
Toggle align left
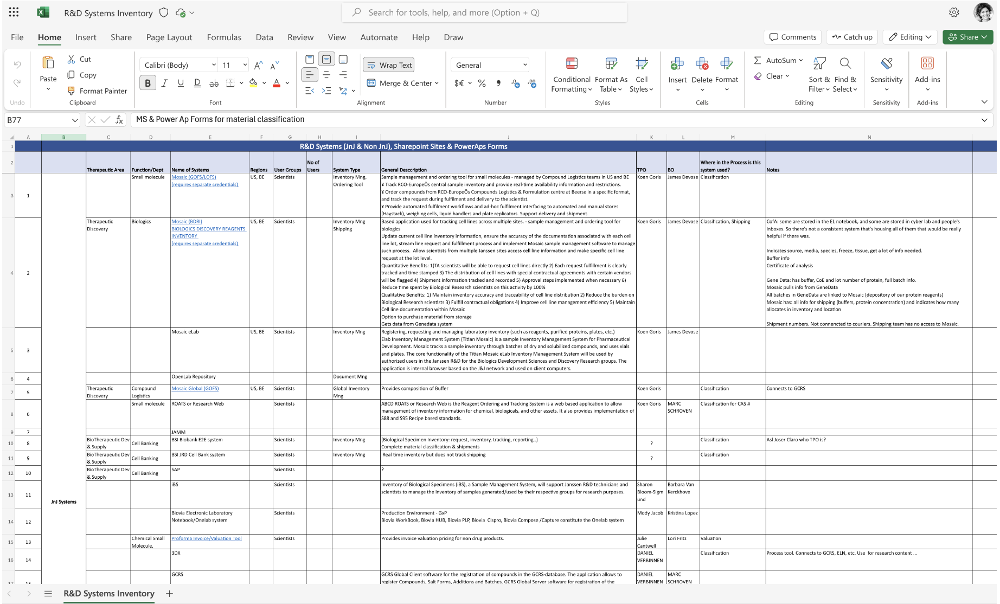click(x=310, y=75)
